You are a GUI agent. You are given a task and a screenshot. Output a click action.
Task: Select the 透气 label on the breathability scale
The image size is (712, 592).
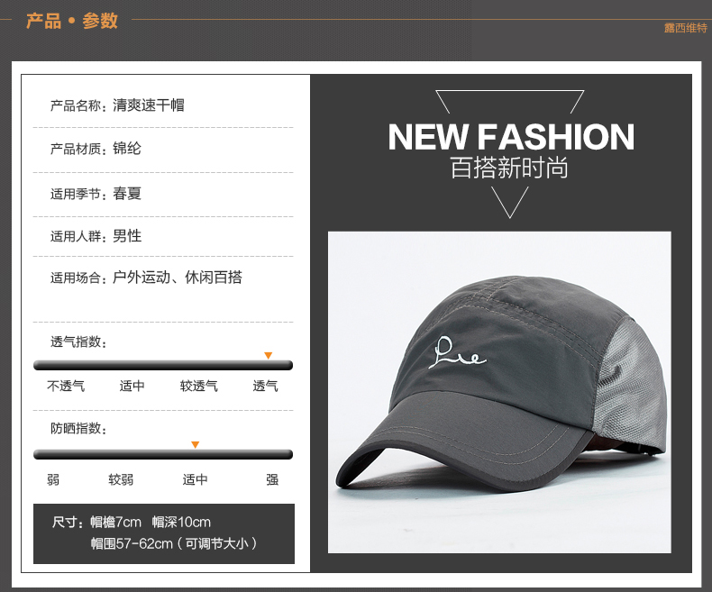265,386
